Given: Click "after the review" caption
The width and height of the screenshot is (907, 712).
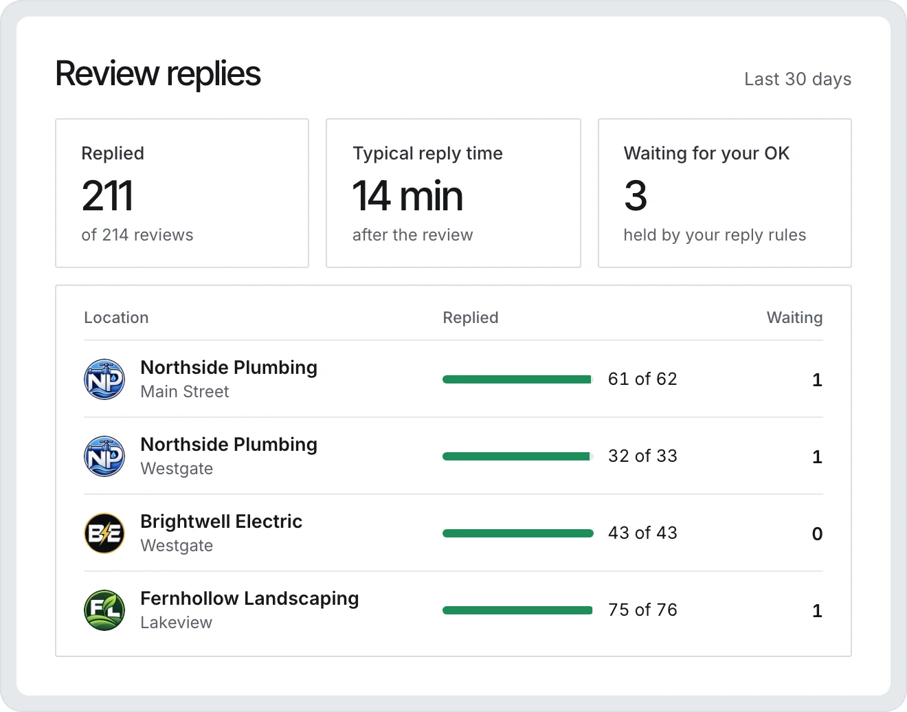Looking at the screenshot, I should pos(412,235).
